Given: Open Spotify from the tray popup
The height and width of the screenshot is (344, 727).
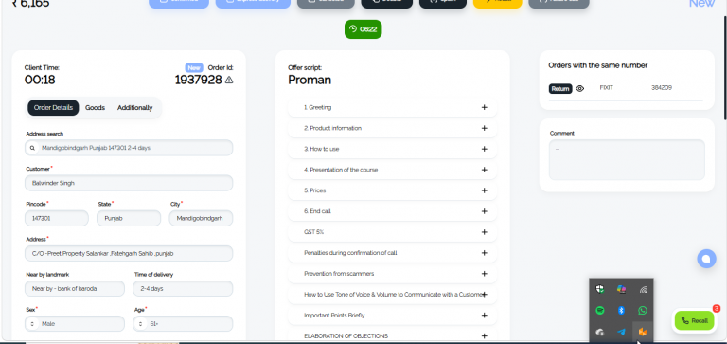Looking at the screenshot, I should click(600, 311).
